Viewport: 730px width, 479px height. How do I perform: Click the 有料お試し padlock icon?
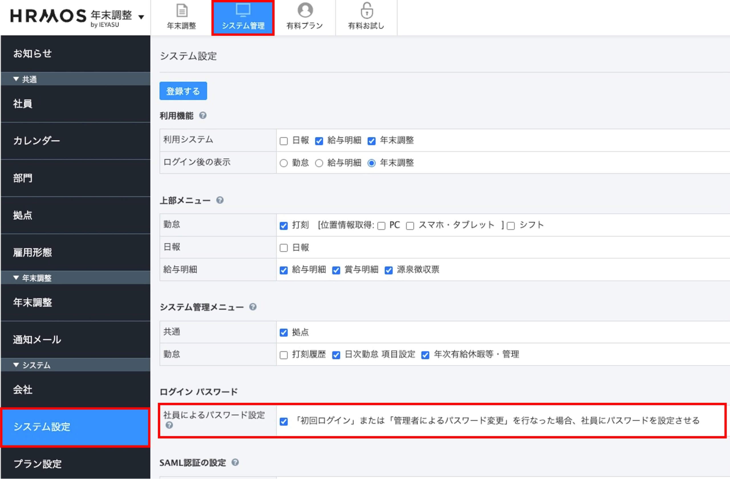366,11
